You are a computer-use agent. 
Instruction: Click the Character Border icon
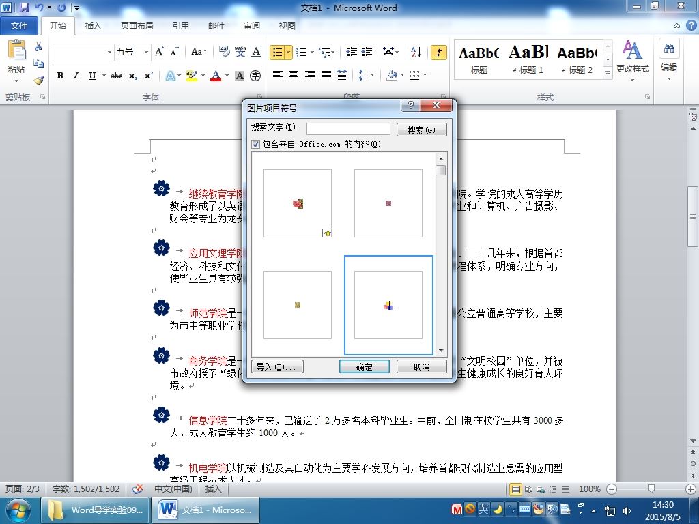(256, 52)
